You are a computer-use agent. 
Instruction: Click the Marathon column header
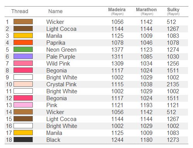click(146, 11)
